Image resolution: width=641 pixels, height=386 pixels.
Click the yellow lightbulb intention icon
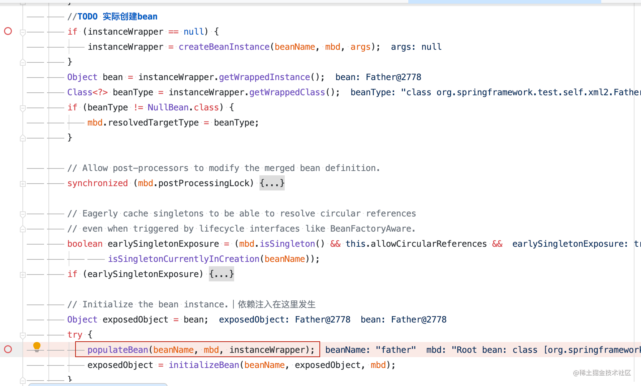[x=37, y=347]
